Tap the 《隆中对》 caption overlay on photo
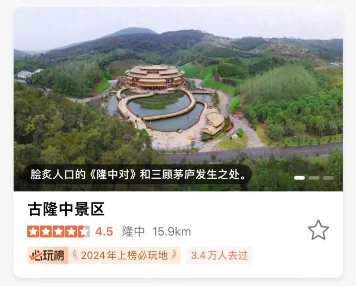 pyautogui.click(x=138, y=175)
